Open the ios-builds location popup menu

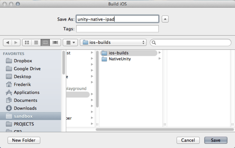pos(113,42)
